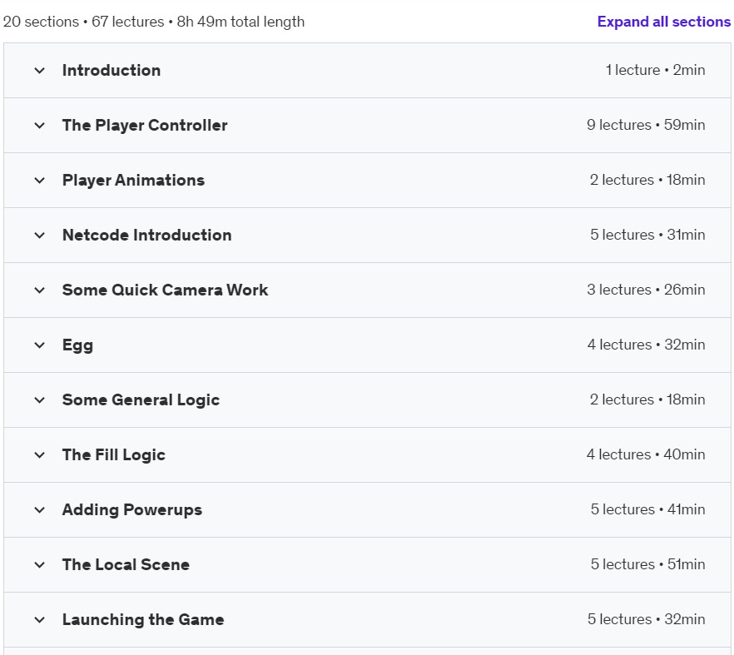
Task: Open the Netcode Introduction section title
Action: point(147,235)
